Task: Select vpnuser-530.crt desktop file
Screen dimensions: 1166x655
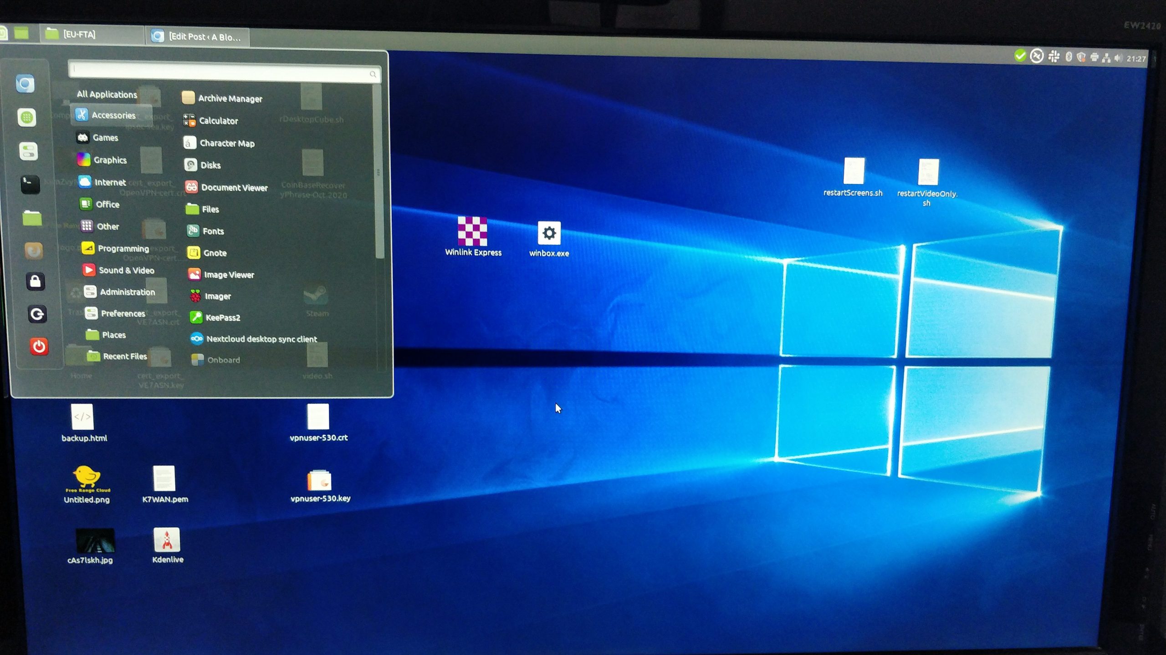Action: tap(318, 423)
